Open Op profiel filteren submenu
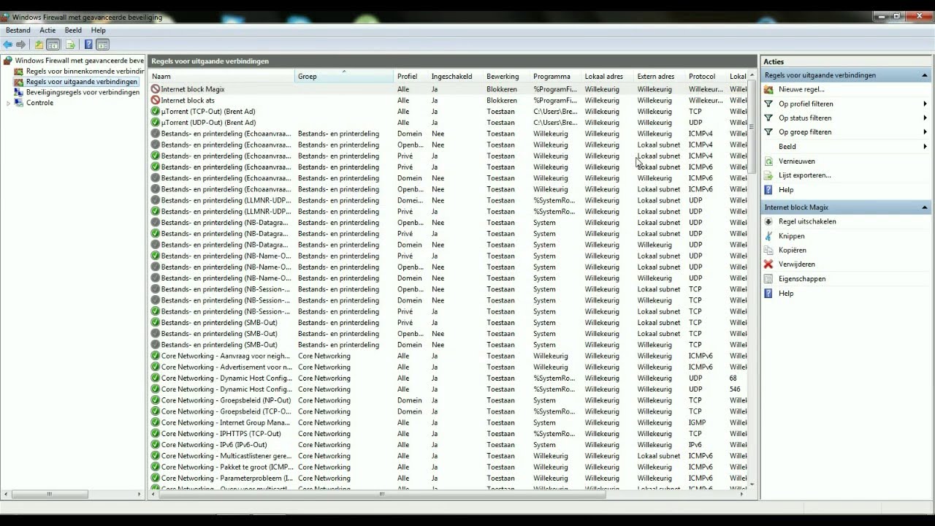 pyautogui.click(x=846, y=104)
